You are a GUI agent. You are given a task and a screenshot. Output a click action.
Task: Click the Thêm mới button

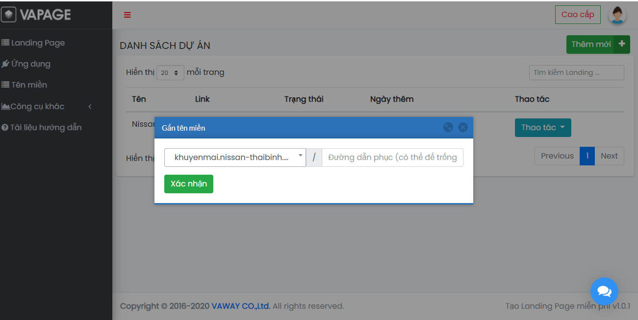(x=597, y=45)
